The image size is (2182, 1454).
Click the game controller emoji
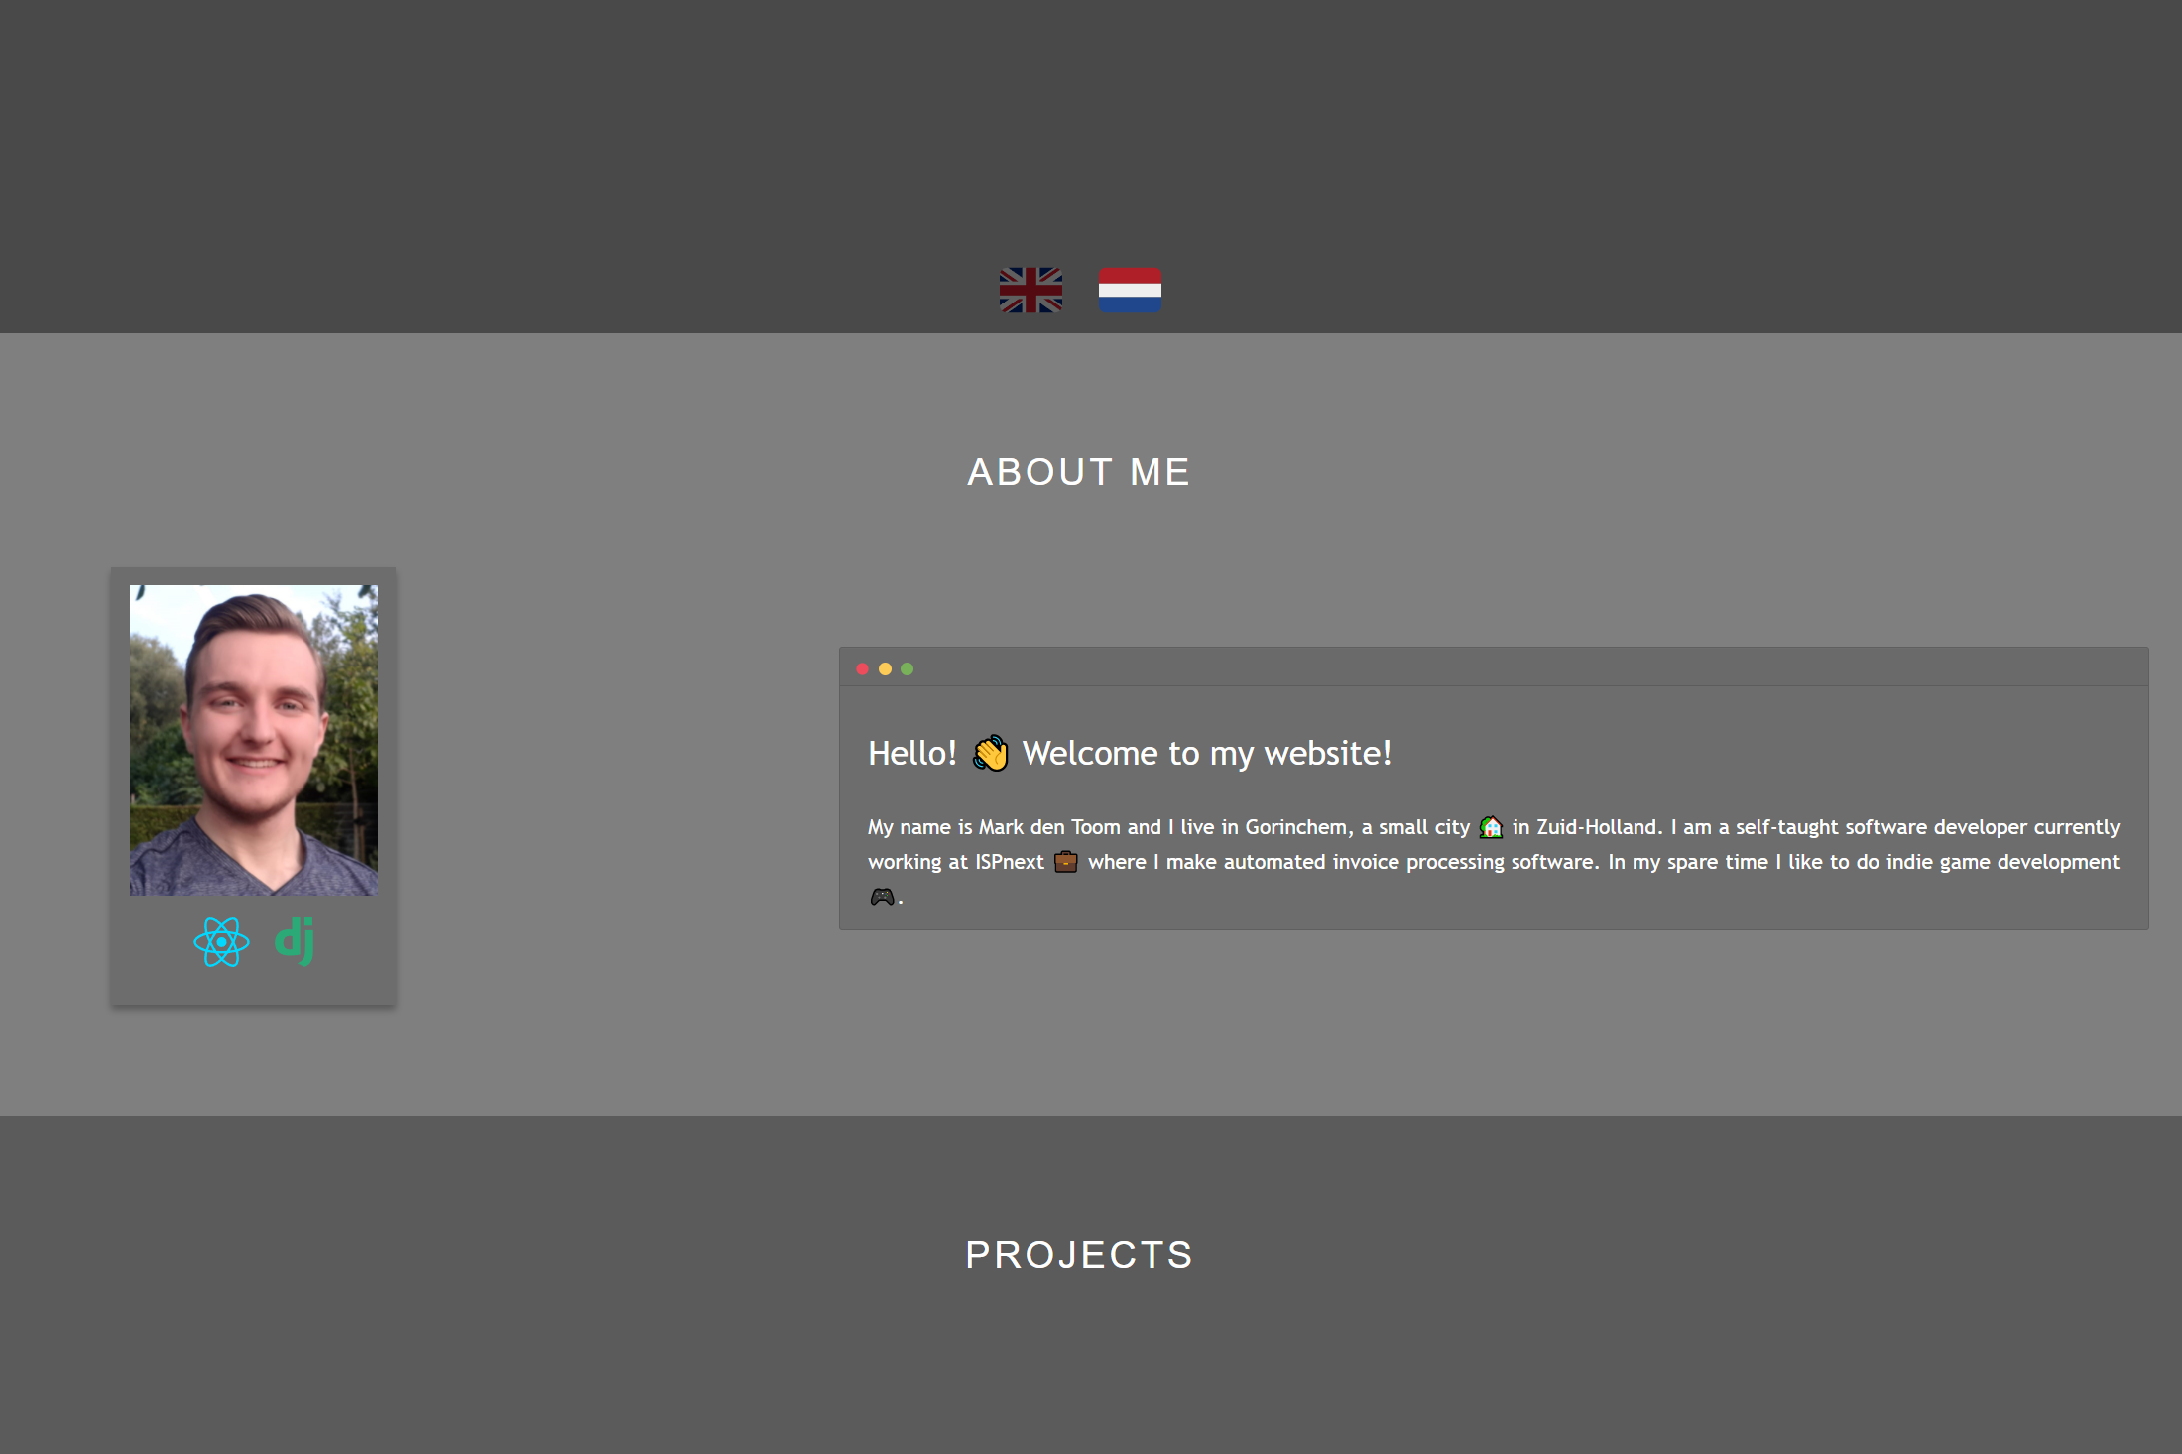881,897
